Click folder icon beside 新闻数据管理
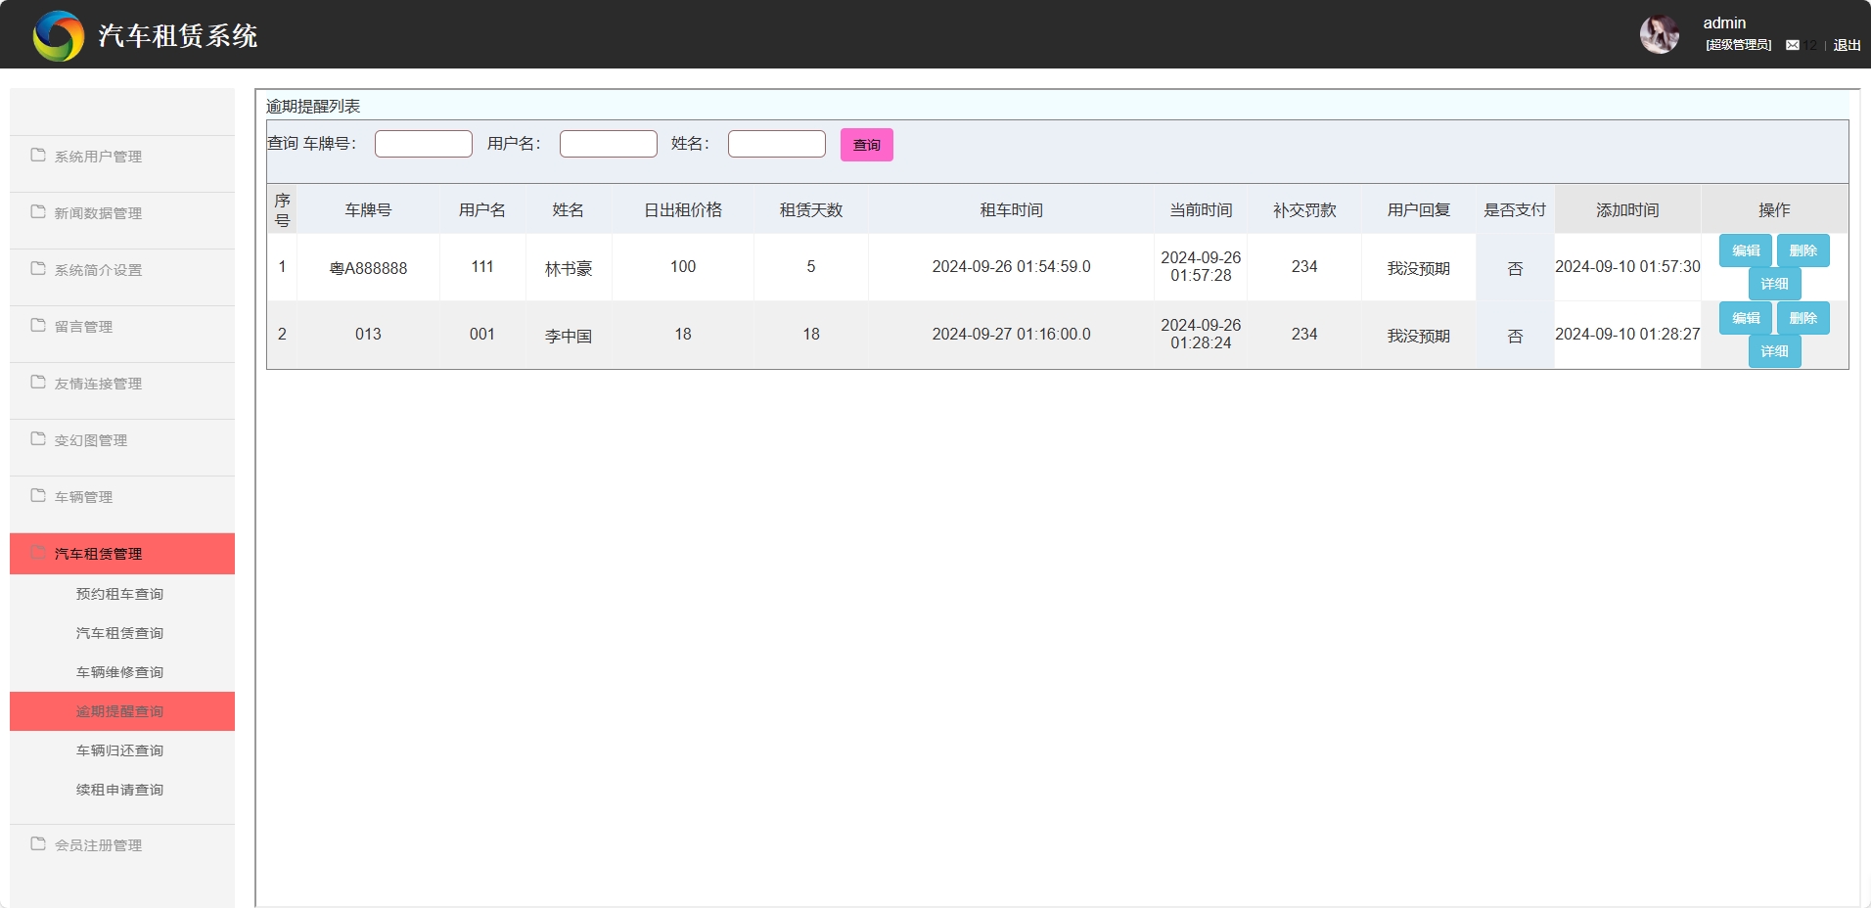This screenshot has width=1871, height=908. pyautogui.click(x=38, y=212)
